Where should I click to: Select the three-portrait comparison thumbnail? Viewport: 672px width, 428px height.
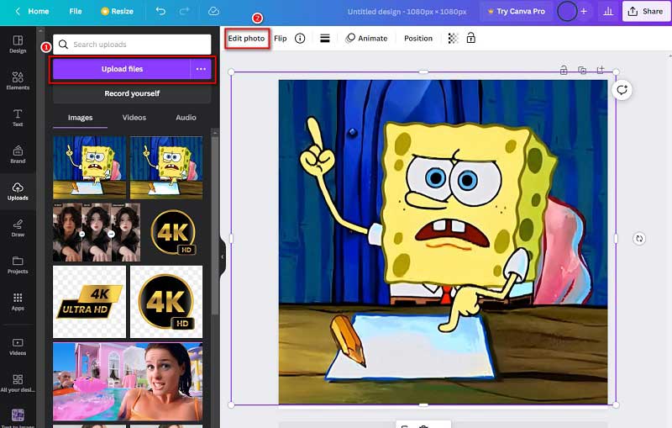[97, 232]
